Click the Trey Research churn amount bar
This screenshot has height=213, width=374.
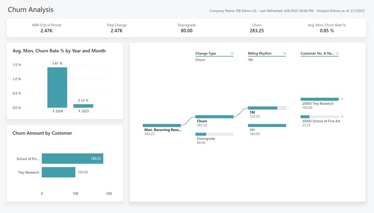(59, 172)
